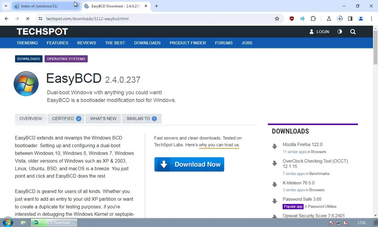This screenshot has height=227, width=378.
Task: Click the TechSpot logo
Action: click(42, 31)
